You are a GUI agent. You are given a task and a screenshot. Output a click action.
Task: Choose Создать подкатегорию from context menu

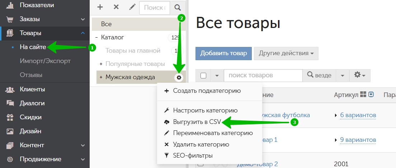(207, 91)
